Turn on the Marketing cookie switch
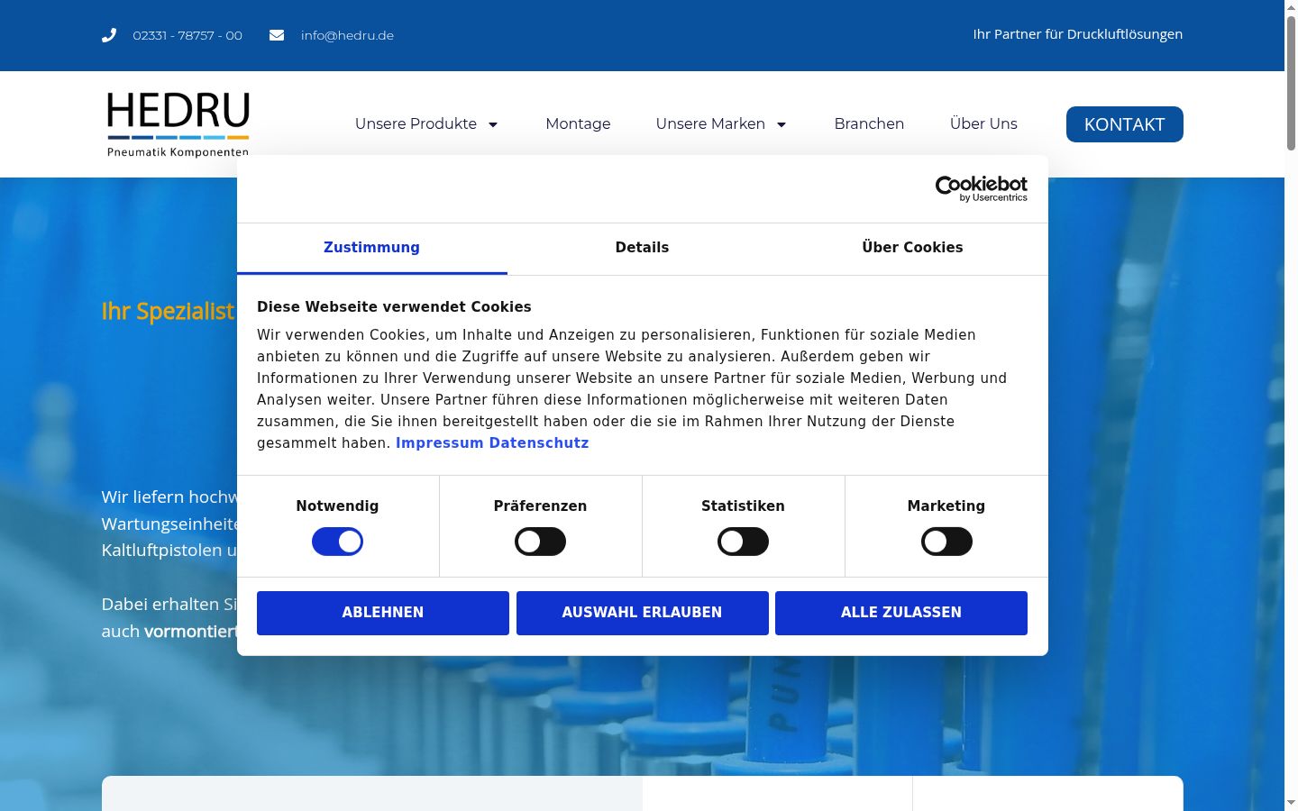This screenshot has height=811, width=1298. (x=946, y=542)
